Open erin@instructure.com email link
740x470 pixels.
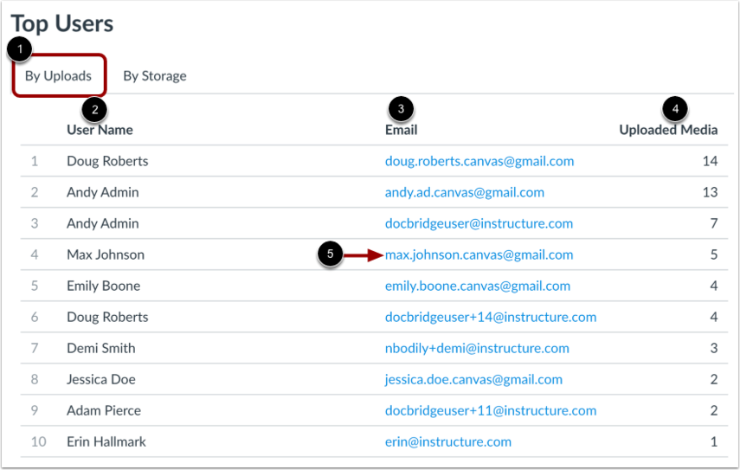pyautogui.click(x=448, y=441)
